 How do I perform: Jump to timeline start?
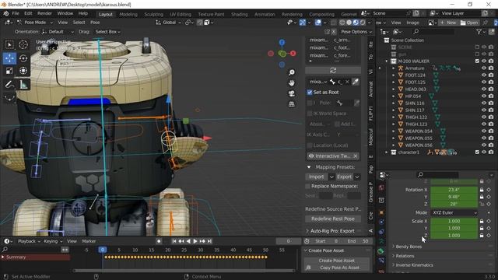pyautogui.click(x=174, y=241)
